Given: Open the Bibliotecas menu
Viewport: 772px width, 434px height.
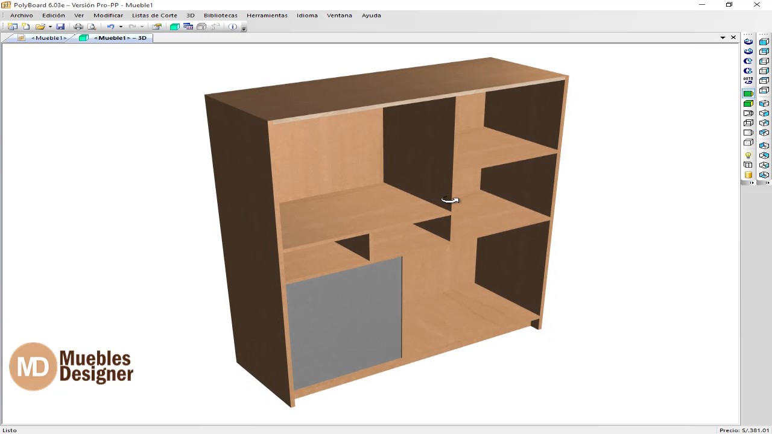Looking at the screenshot, I should 221,15.
